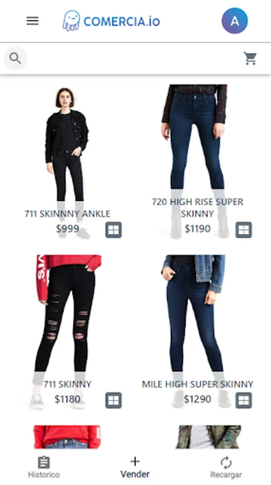This screenshot has height=485, width=271.
Task: Click the COMERCIA.io logo
Action: click(112, 21)
